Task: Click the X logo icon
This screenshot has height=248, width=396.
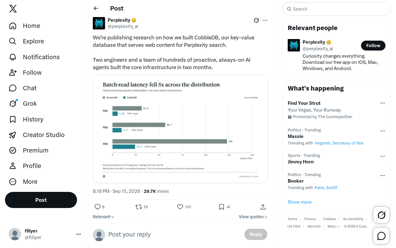Action: tap(13, 9)
